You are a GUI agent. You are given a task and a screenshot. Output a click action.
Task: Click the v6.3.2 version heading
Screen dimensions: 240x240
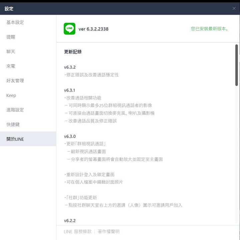pyautogui.click(x=70, y=67)
